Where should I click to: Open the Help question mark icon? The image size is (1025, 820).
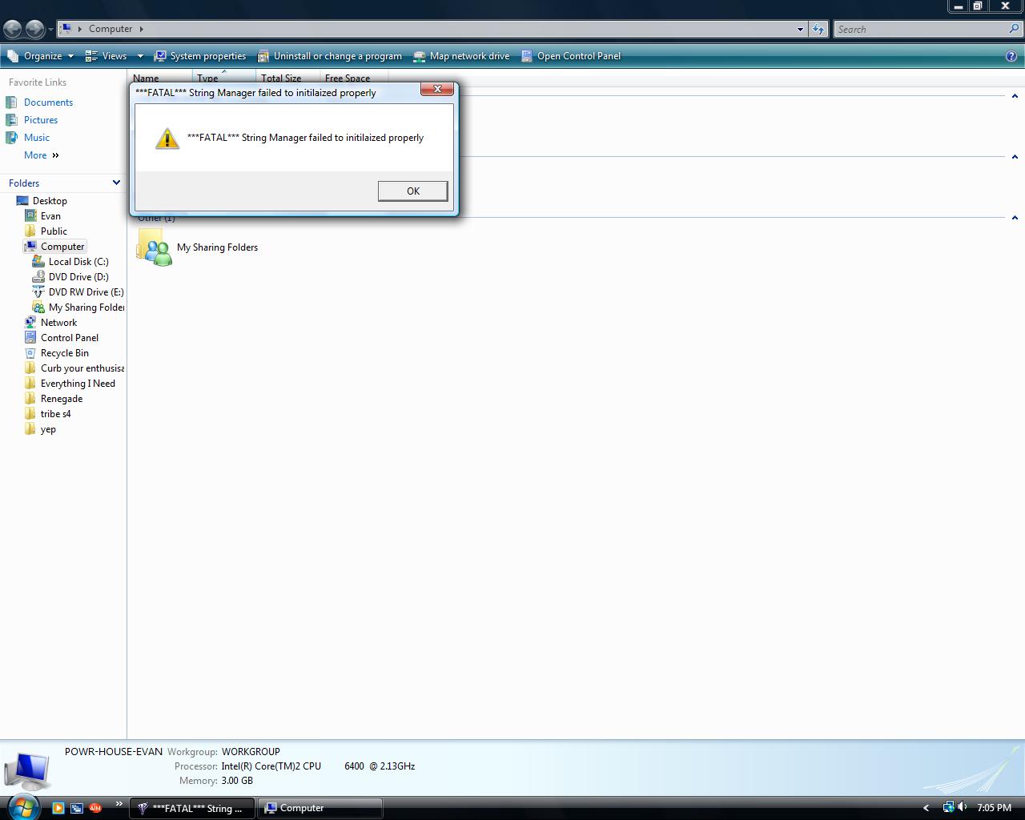coord(1011,56)
